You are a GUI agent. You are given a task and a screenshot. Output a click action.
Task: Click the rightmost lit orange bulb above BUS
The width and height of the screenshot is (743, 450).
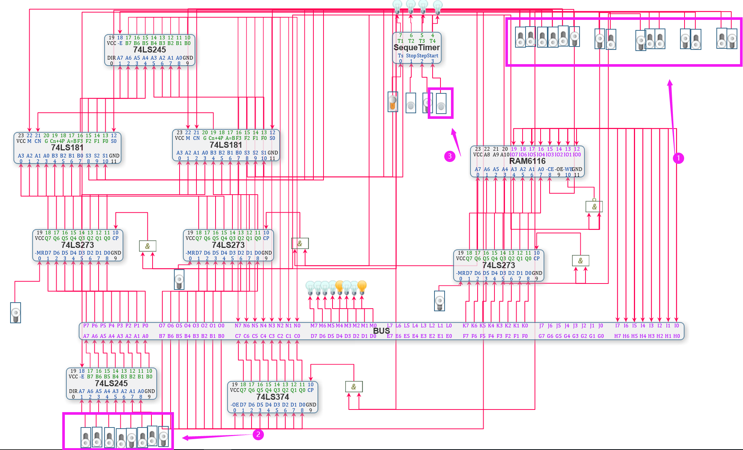click(362, 287)
